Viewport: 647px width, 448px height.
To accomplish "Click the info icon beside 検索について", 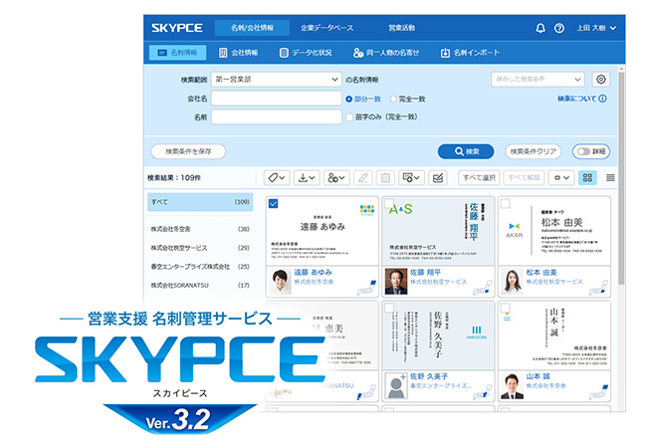I will 603,99.
